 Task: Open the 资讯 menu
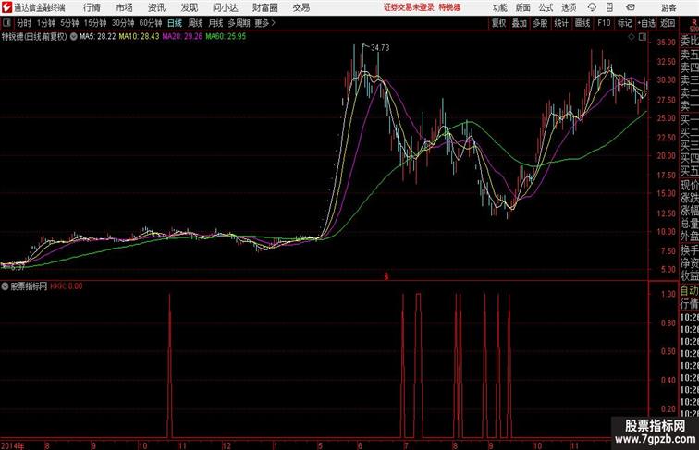click(x=156, y=7)
